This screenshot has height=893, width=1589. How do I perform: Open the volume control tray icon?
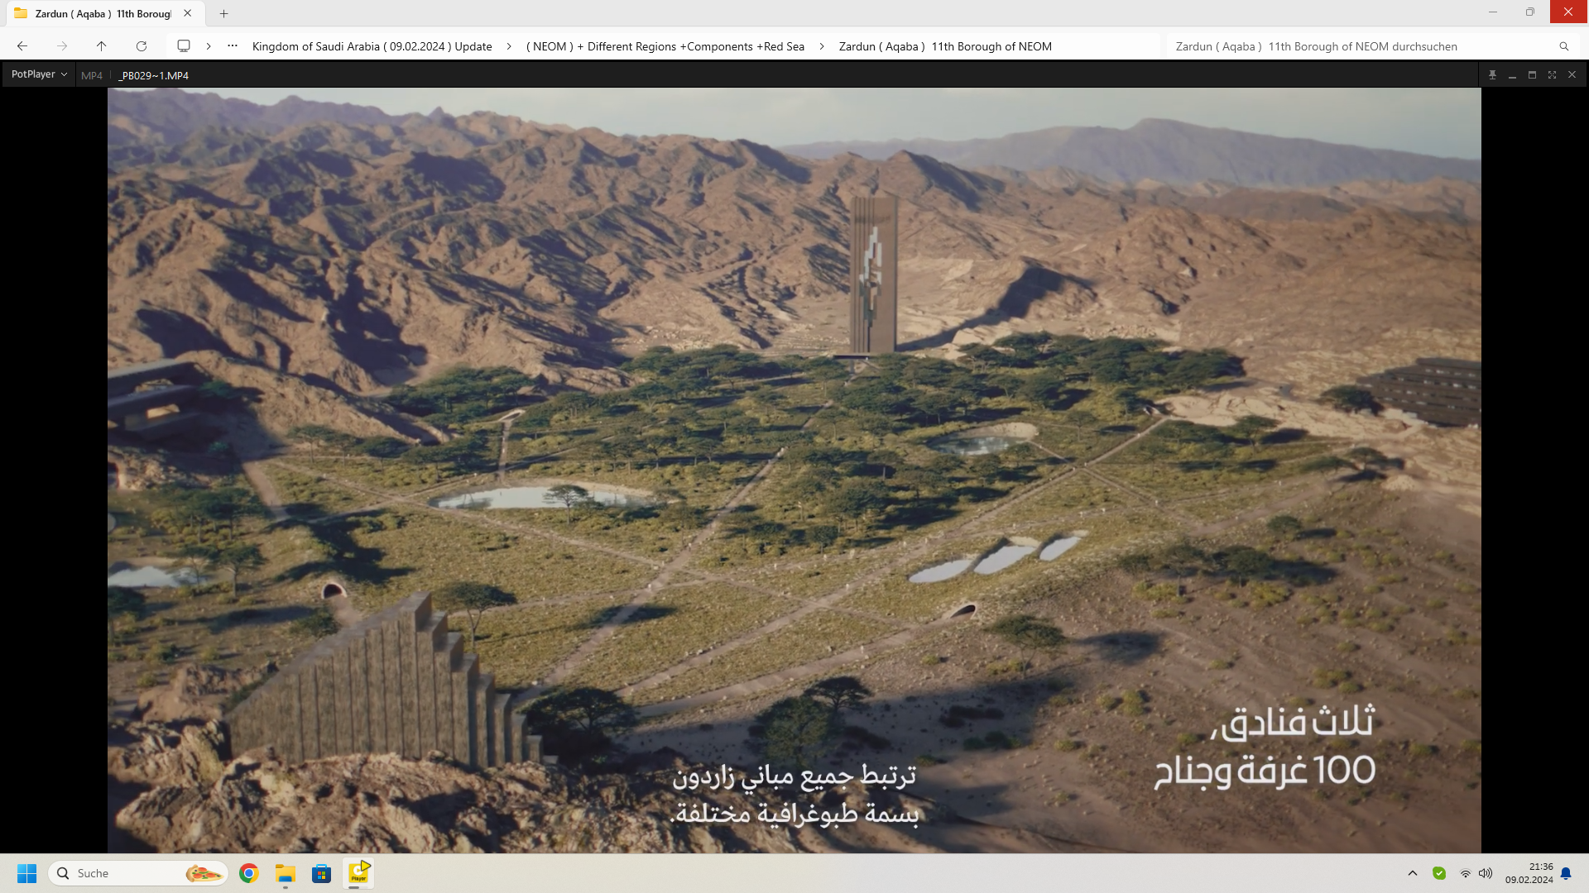coord(1486,873)
